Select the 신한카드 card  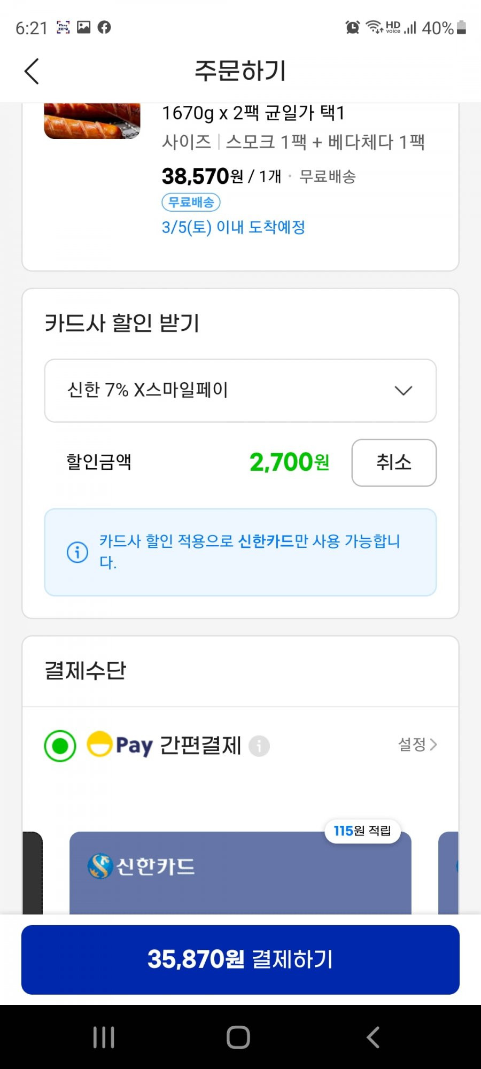(241, 873)
